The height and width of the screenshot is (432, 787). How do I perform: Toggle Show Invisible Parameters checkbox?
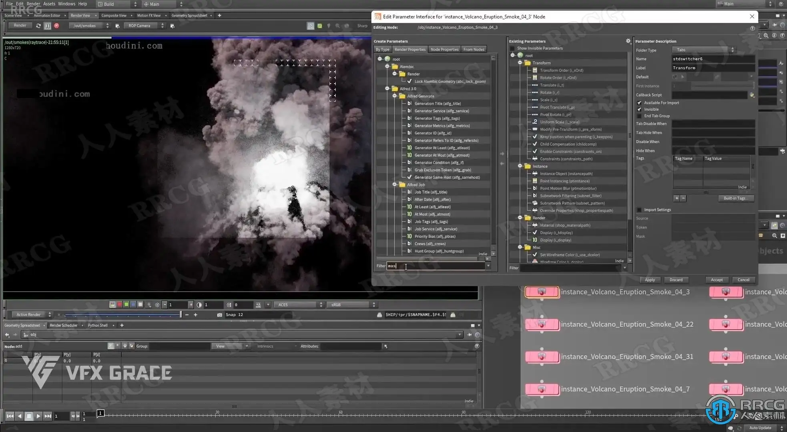coord(512,48)
